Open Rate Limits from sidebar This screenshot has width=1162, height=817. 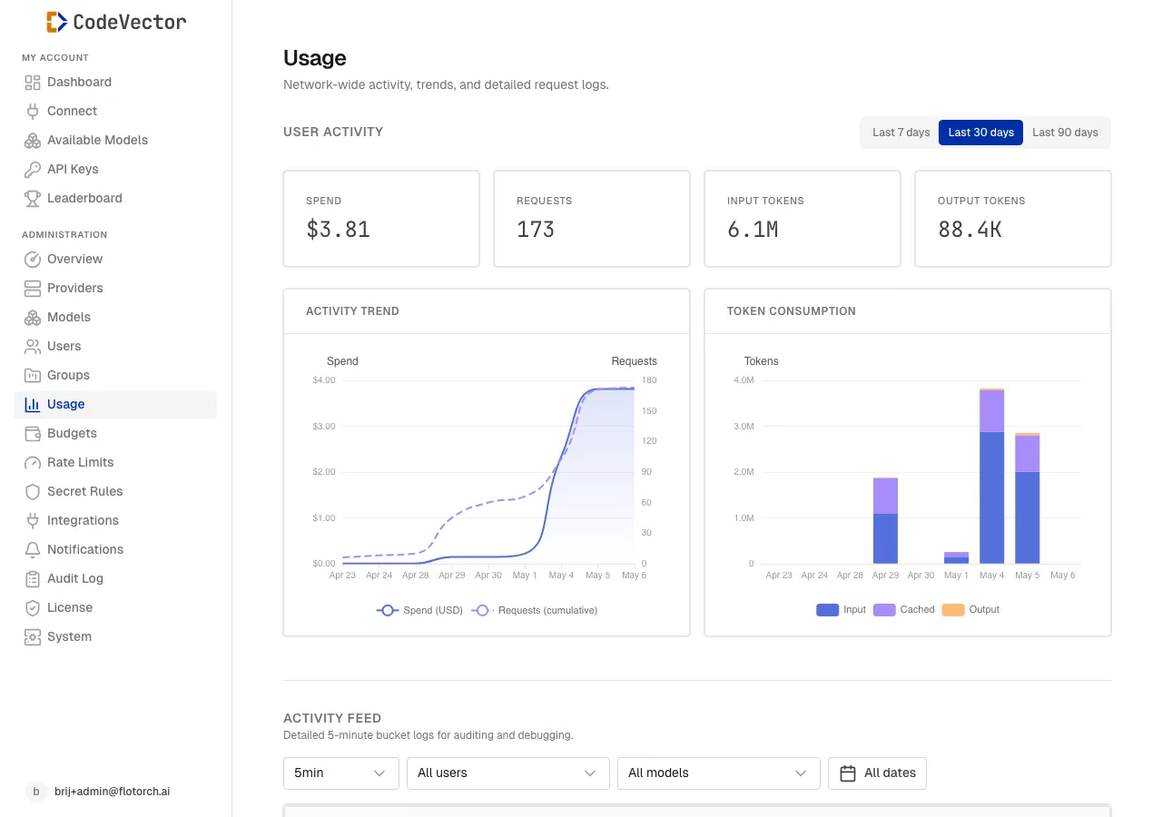tap(115, 462)
